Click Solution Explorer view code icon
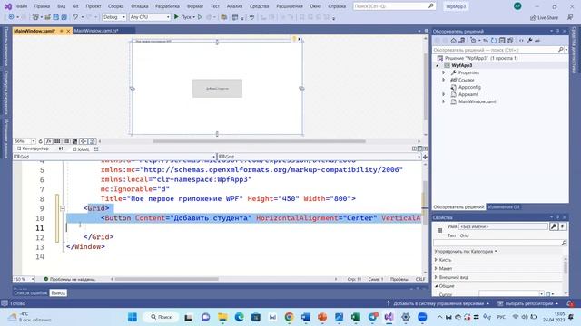 pos(521,40)
